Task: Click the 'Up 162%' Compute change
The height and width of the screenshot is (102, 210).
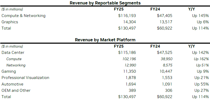Action: point(201,59)
